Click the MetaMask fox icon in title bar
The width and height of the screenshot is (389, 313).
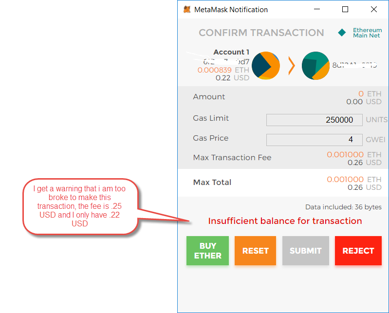tap(187, 9)
